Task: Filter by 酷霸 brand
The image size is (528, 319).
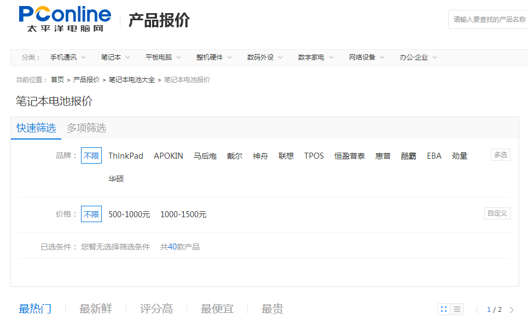Action: coord(409,156)
